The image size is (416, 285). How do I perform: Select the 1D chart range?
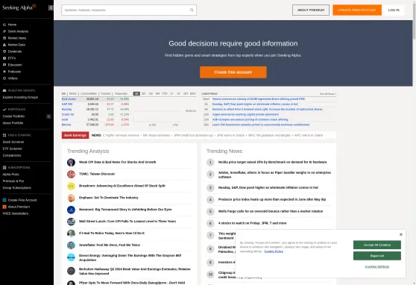(x=136, y=93)
